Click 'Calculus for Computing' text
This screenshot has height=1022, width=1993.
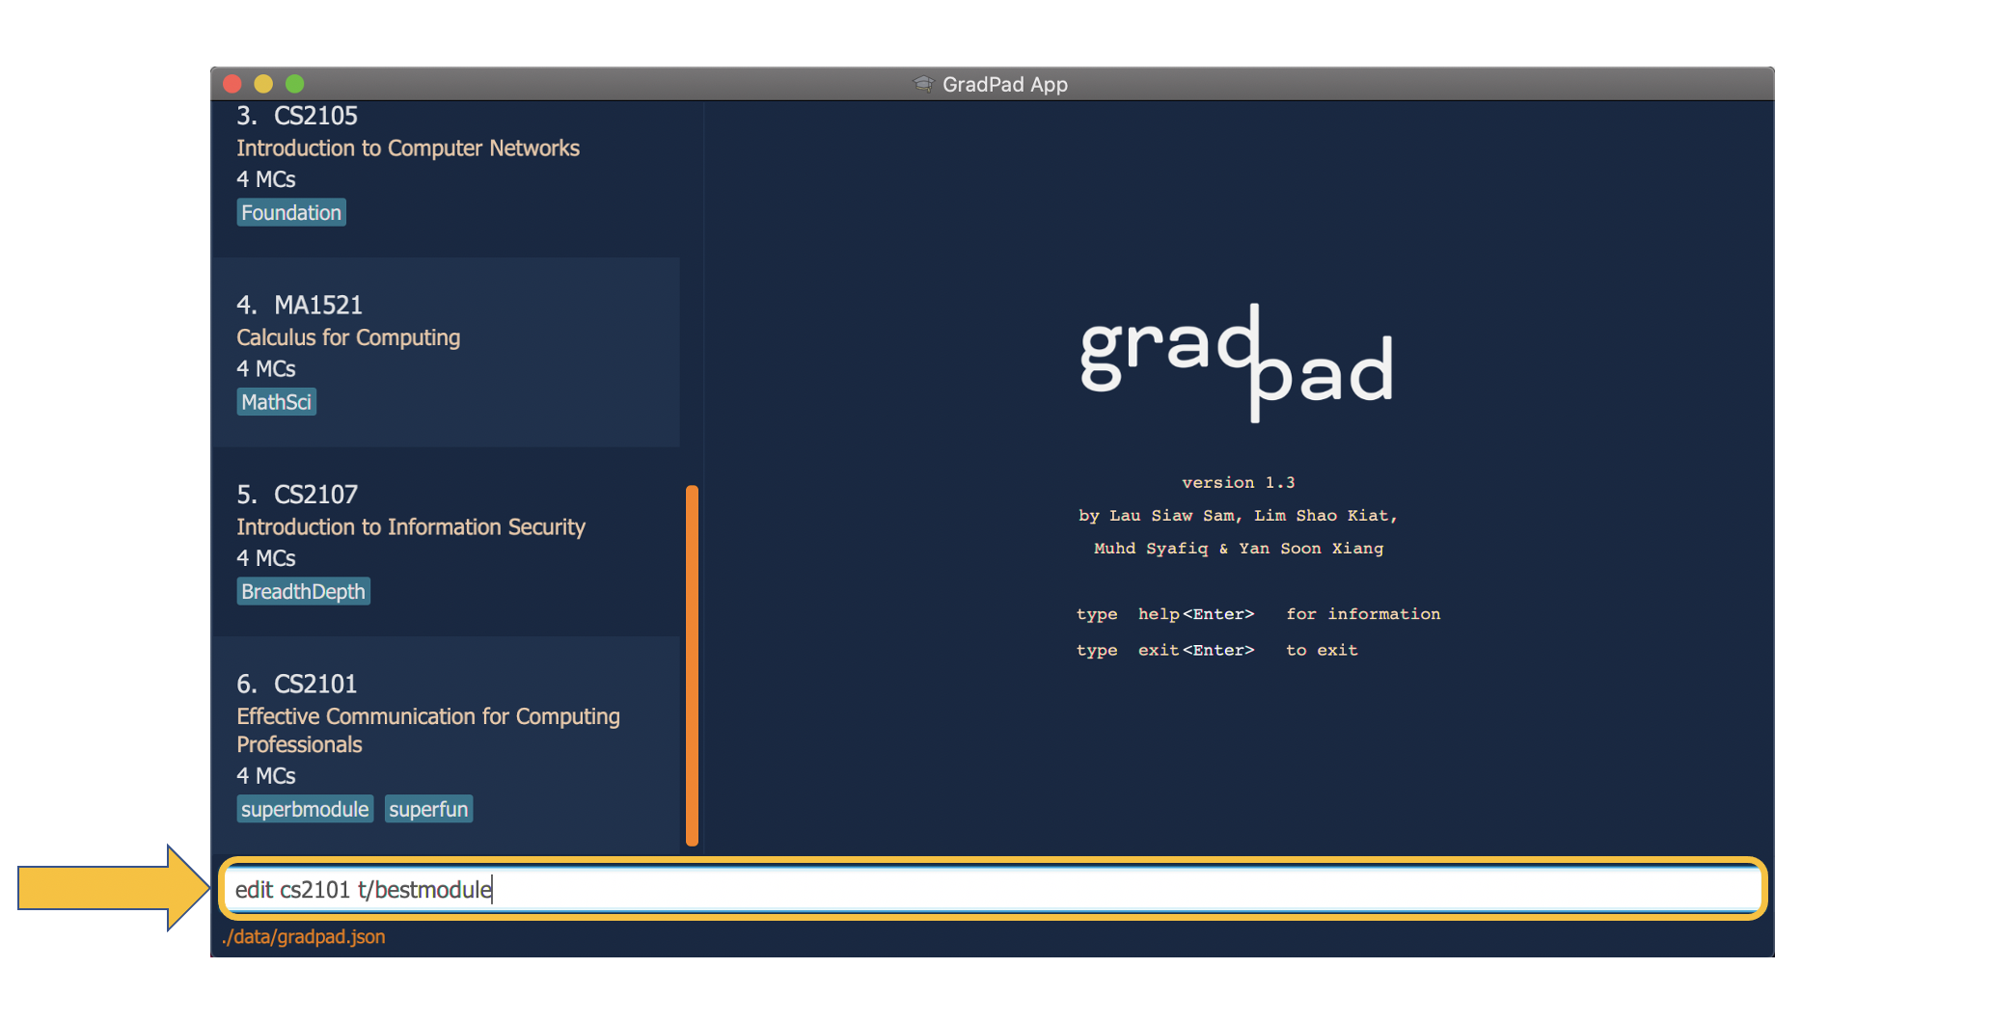tap(348, 337)
